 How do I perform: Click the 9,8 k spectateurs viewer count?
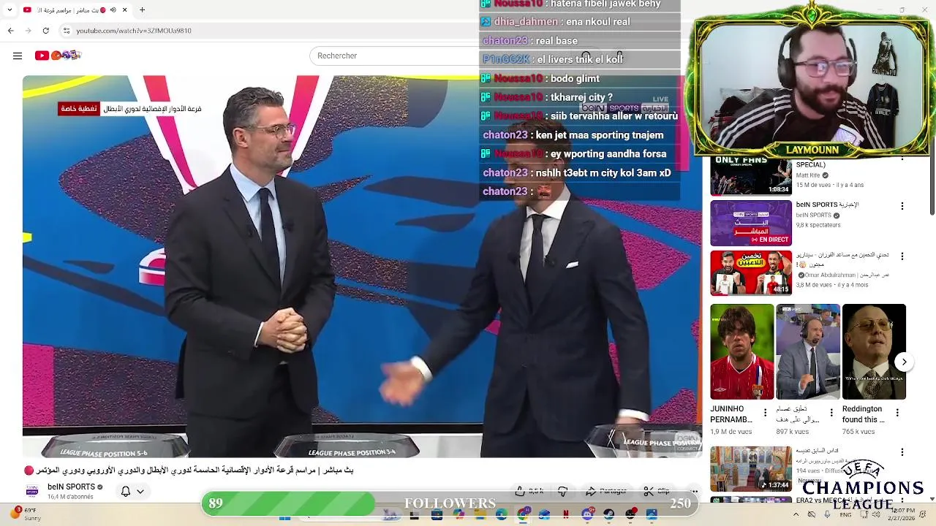coord(818,225)
